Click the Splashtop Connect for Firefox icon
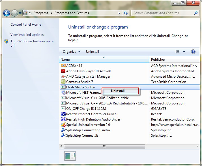202x166 pixels. coord(63,130)
